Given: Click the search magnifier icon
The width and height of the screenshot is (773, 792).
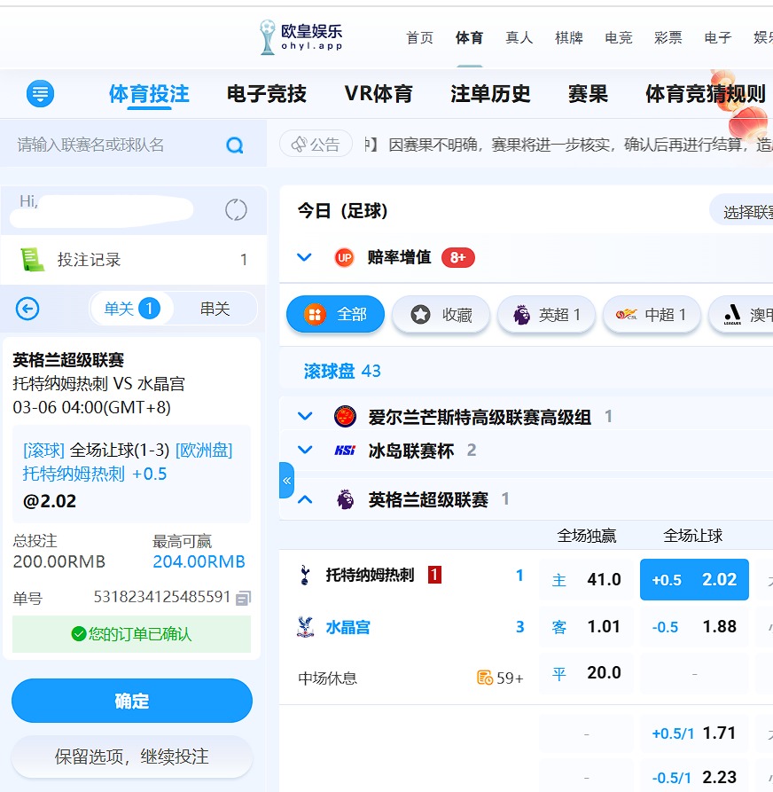Looking at the screenshot, I should tap(235, 145).
